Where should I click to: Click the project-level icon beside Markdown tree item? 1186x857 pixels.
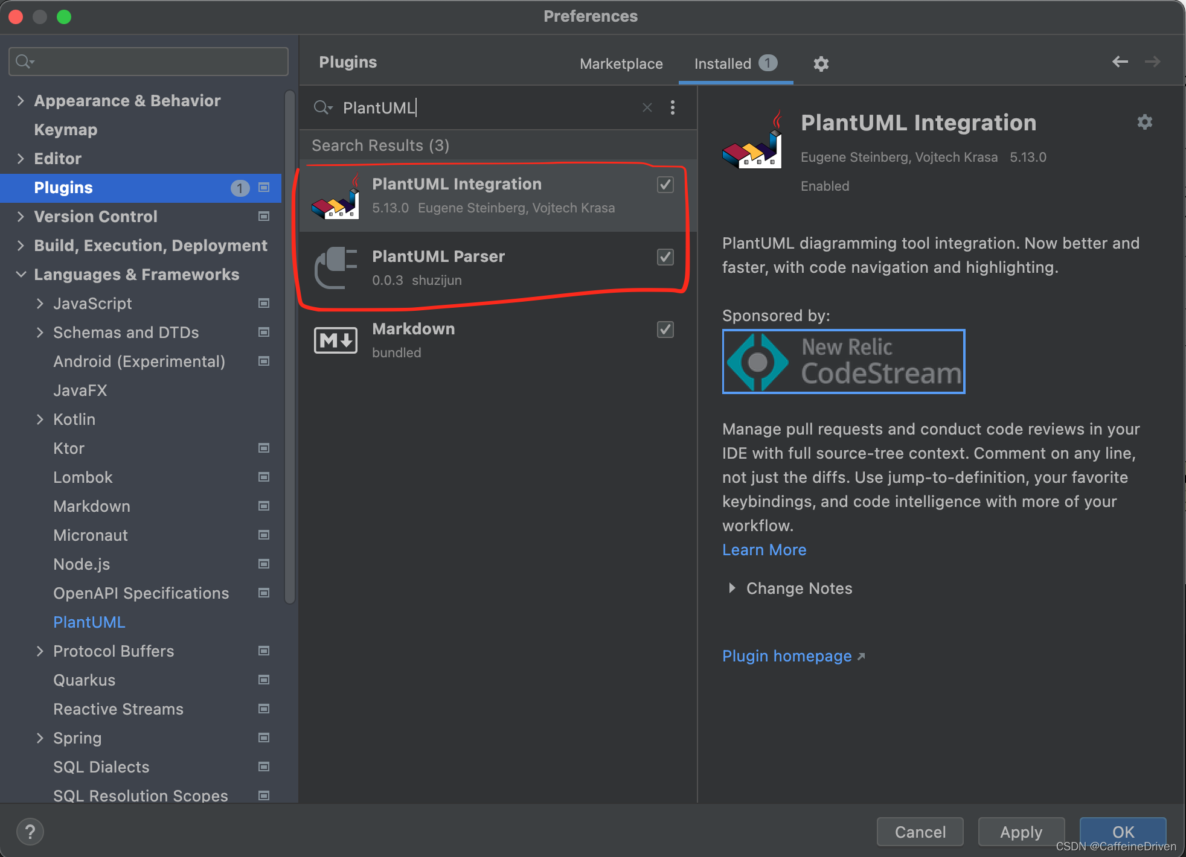pos(264,506)
